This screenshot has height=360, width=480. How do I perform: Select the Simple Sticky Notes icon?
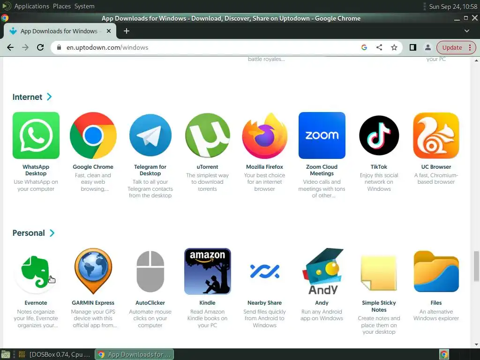coord(379,272)
